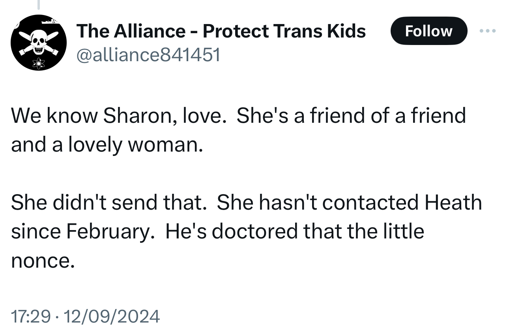
Task: Click the name "Heath" in the tweet
Action: (x=453, y=203)
